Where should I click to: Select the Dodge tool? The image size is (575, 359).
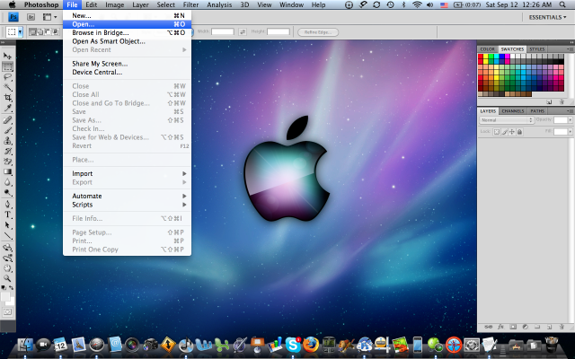[7, 192]
